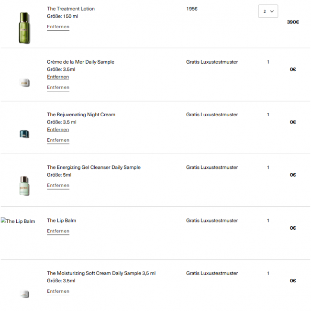Remove the Moisturizing Soft Cream sample
Screen dimensions: 311x311
tap(58, 291)
